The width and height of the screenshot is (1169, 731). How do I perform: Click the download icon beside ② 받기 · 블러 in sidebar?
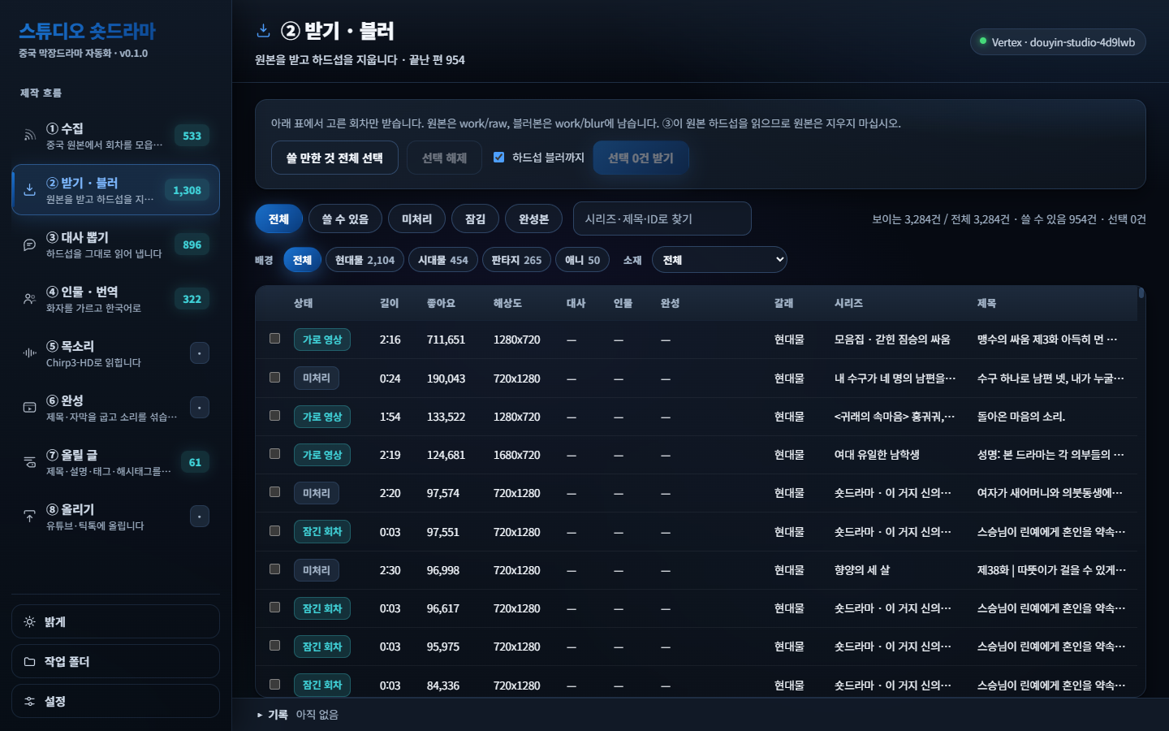click(x=29, y=190)
